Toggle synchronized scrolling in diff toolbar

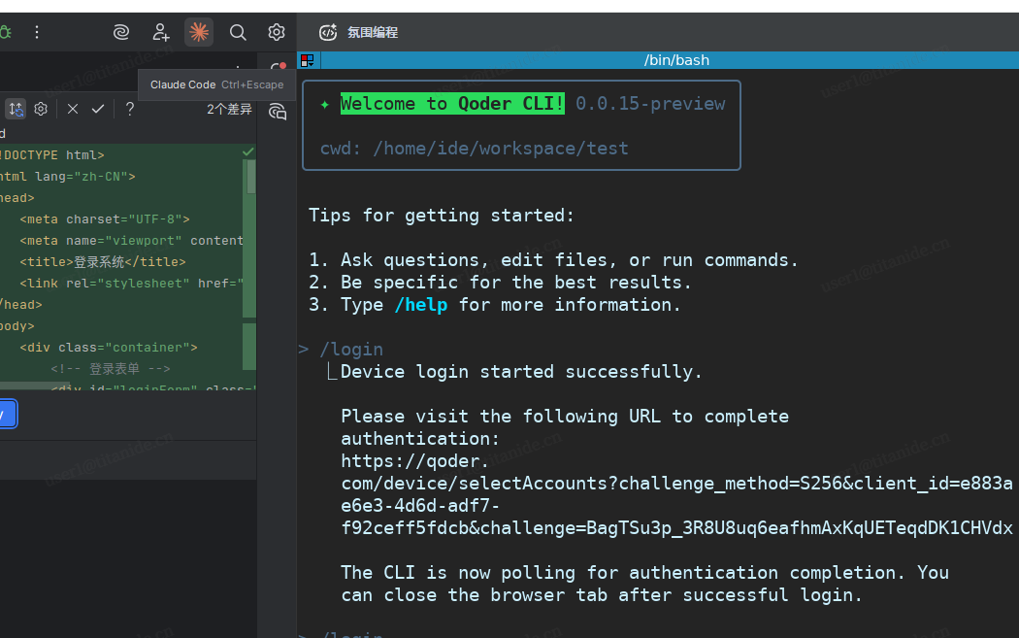[16, 109]
